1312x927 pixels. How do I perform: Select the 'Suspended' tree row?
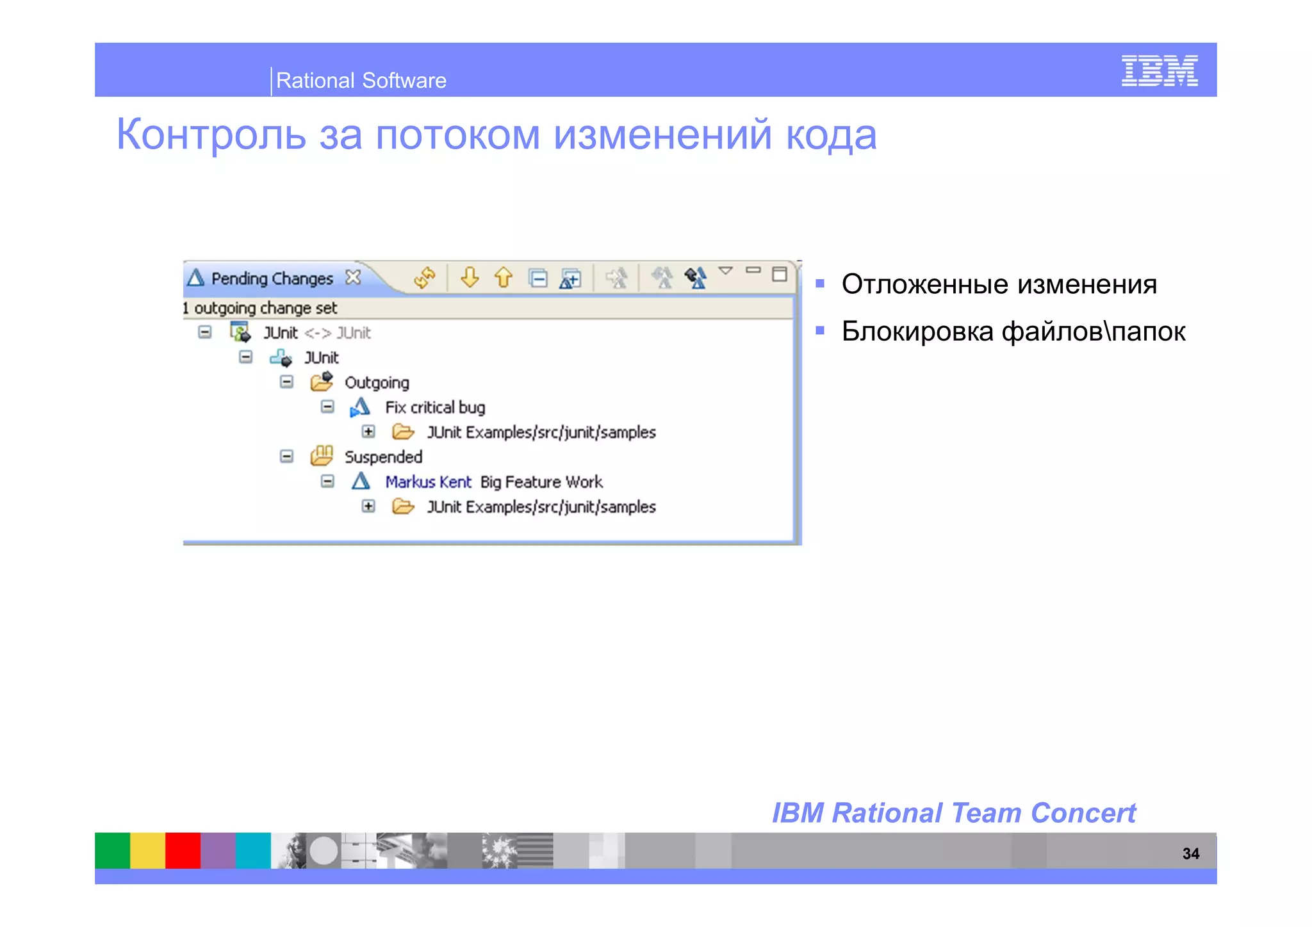pos(383,457)
